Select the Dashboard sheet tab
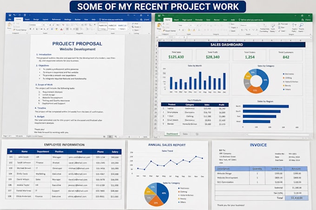The height and width of the screenshot is (210, 316). 172,134
